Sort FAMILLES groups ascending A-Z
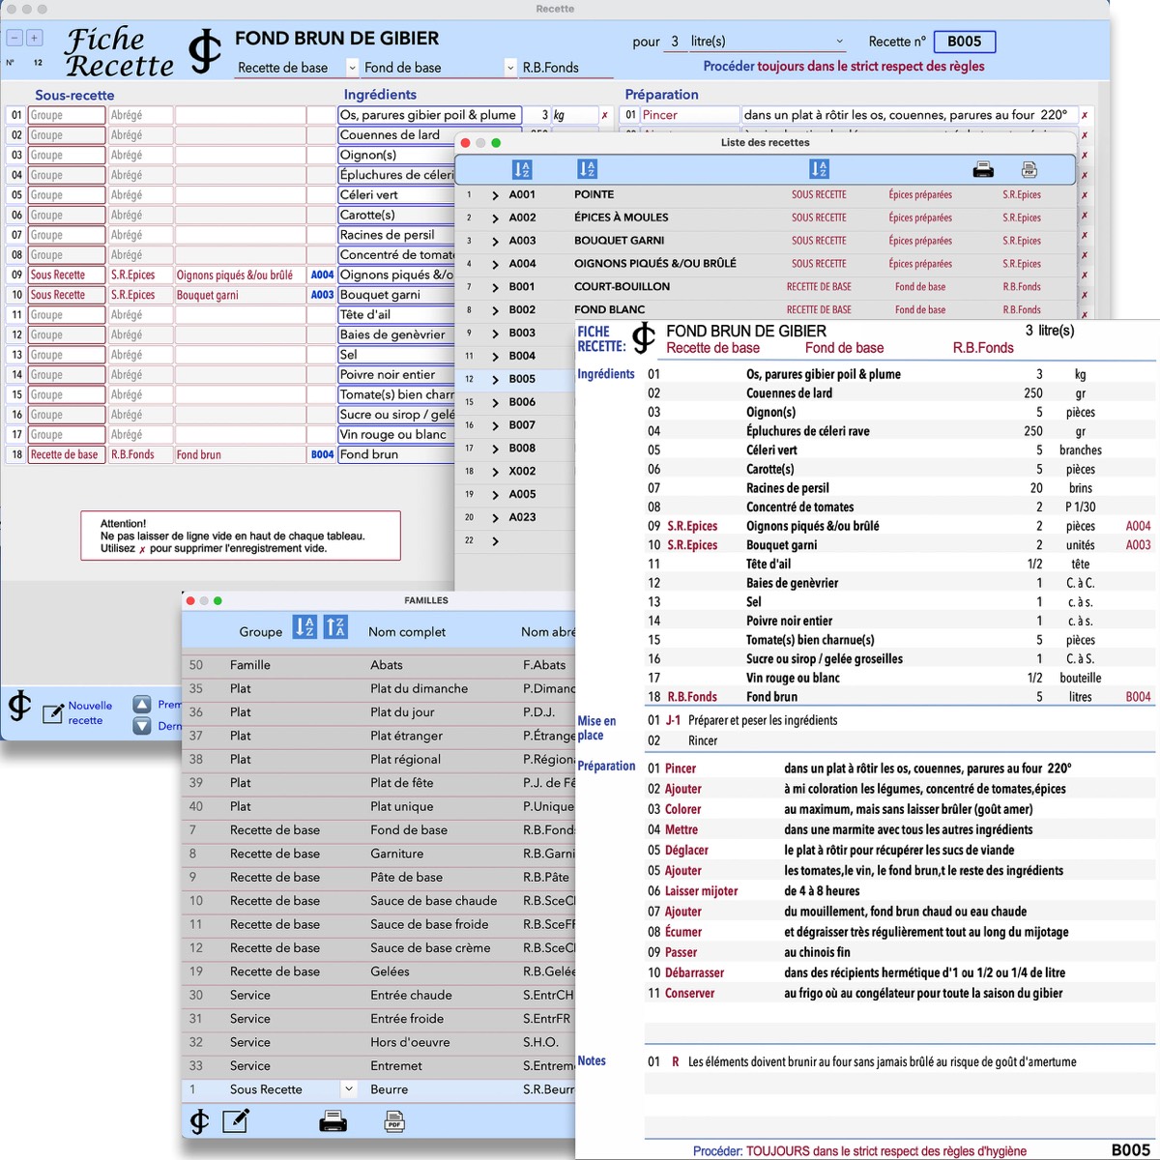The image size is (1160, 1160). pos(304,626)
